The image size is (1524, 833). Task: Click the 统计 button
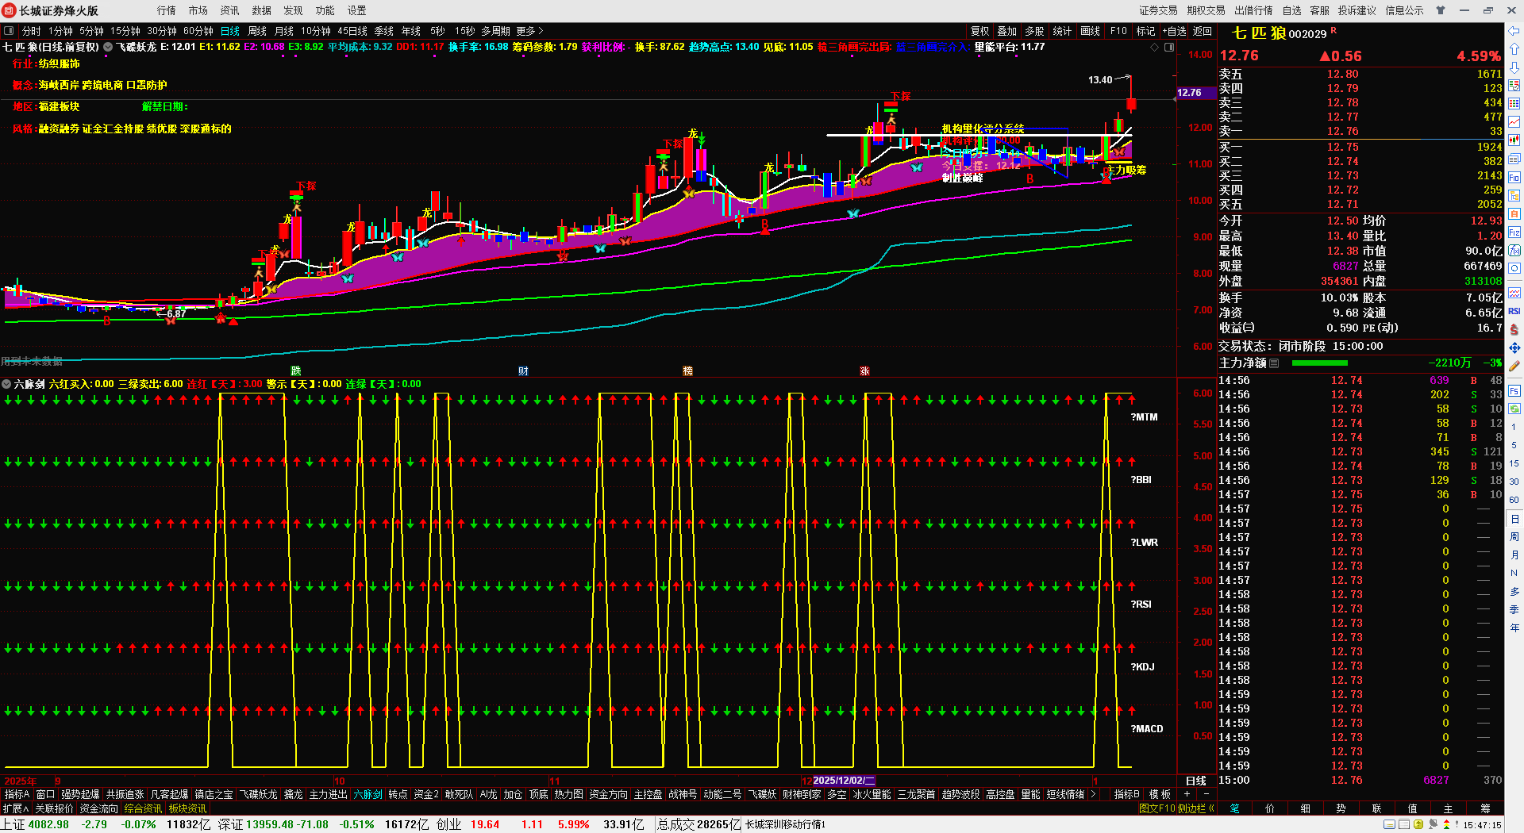1062,31
